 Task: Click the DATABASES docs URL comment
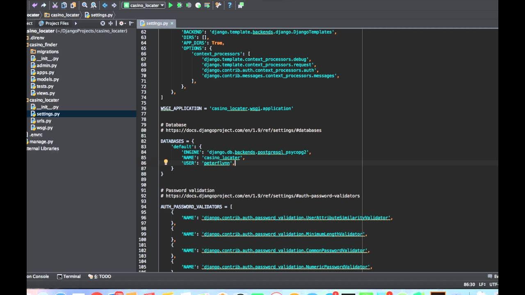(241, 130)
